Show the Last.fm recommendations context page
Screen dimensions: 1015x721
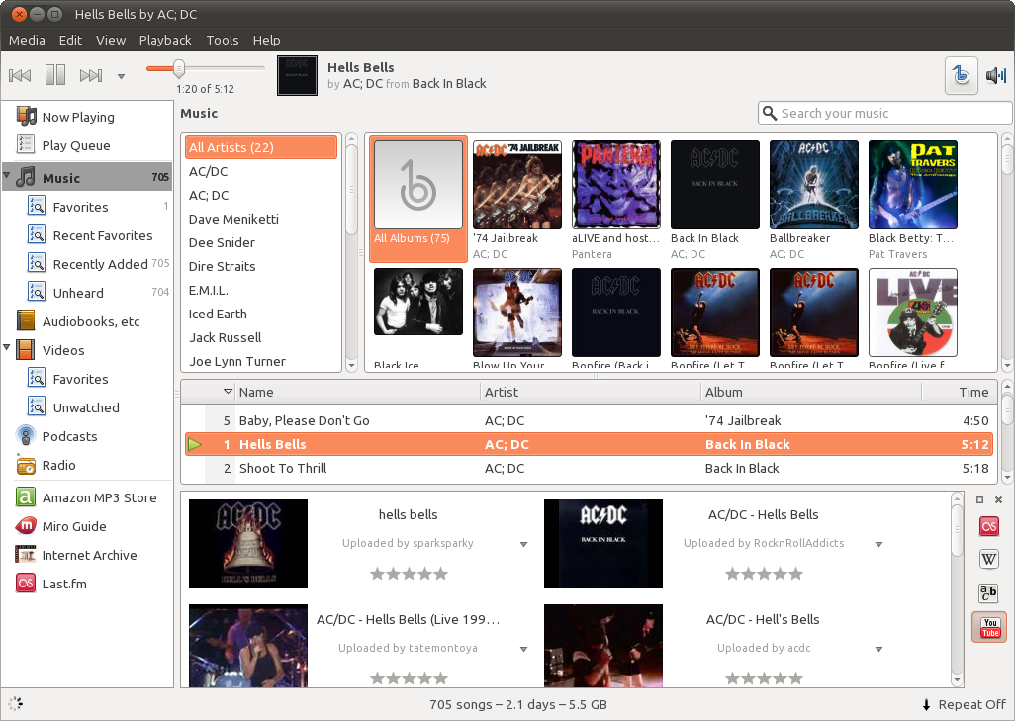[x=989, y=526]
